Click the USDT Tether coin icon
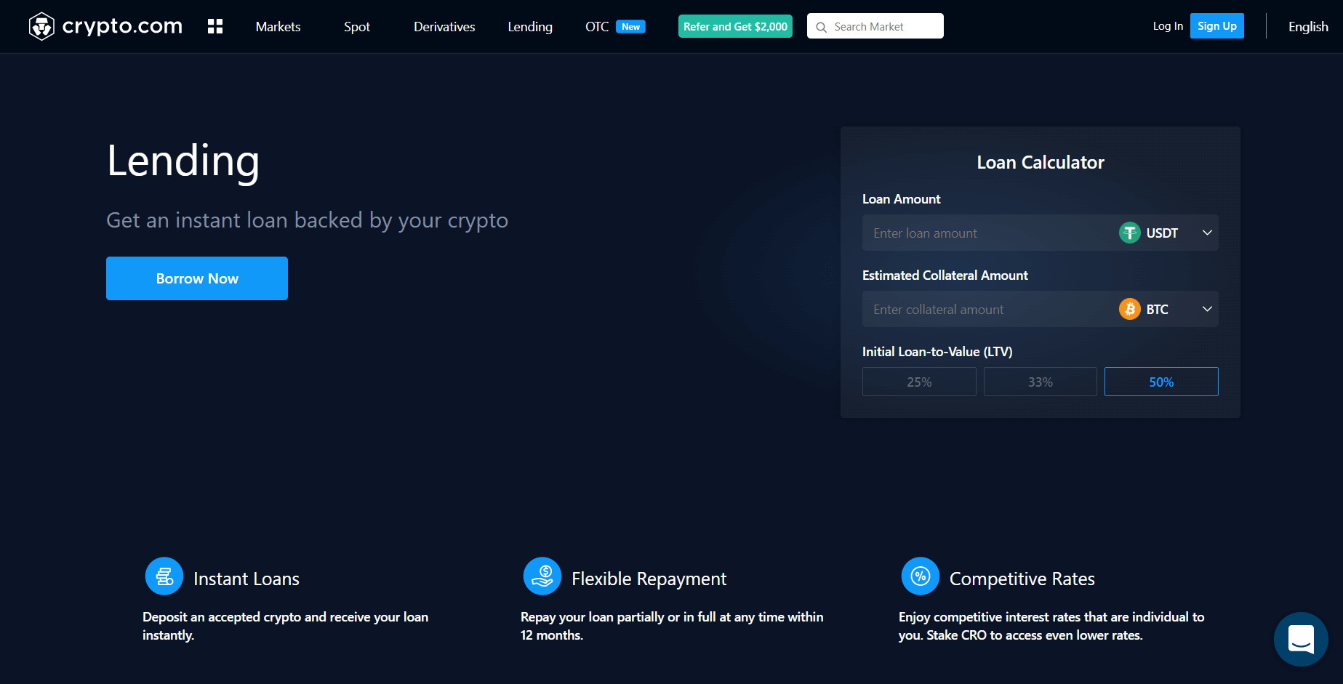The width and height of the screenshot is (1343, 684). click(1129, 233)
